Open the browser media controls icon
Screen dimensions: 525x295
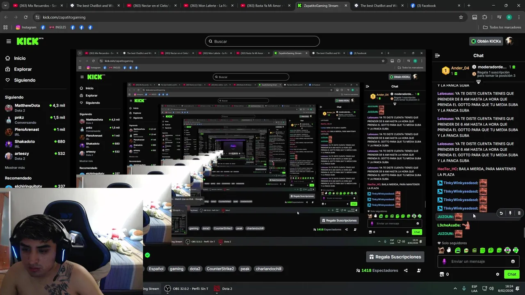tap(499, 17)
